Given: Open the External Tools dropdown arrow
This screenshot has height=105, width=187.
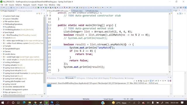Looking at the screenshot, I should pyautogui.click(x=57, y=8).
